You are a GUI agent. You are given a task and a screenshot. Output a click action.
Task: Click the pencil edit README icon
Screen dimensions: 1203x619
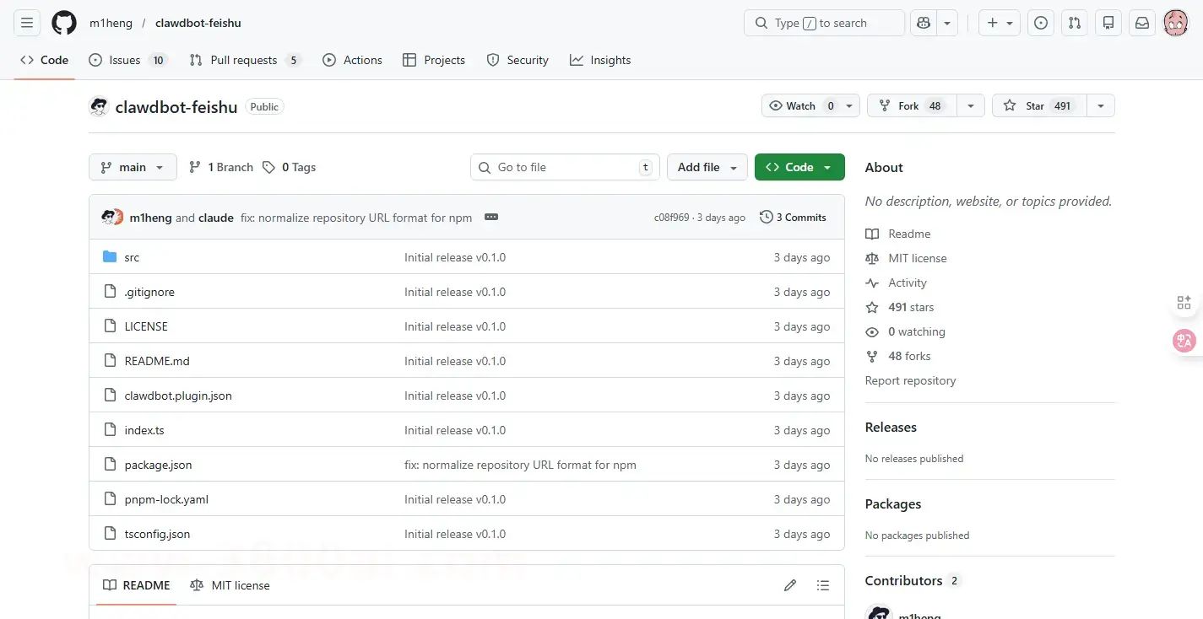click(790, 585)
